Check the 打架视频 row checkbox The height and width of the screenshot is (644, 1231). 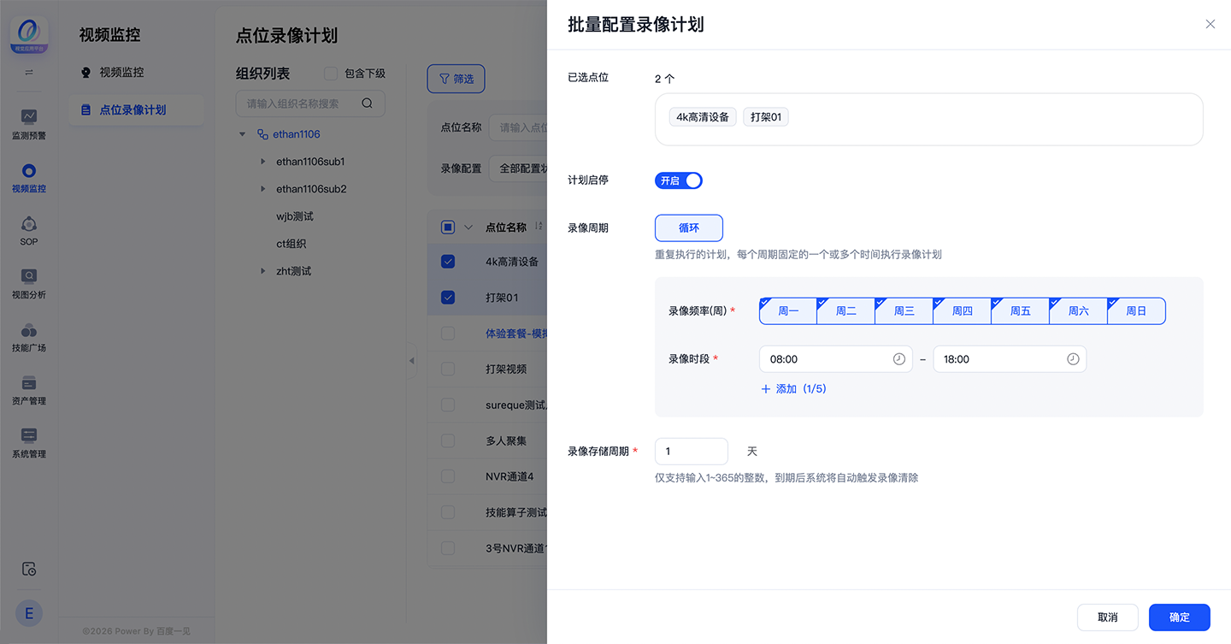point(448,369)
